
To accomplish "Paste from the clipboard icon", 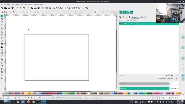I will point(39,8).
